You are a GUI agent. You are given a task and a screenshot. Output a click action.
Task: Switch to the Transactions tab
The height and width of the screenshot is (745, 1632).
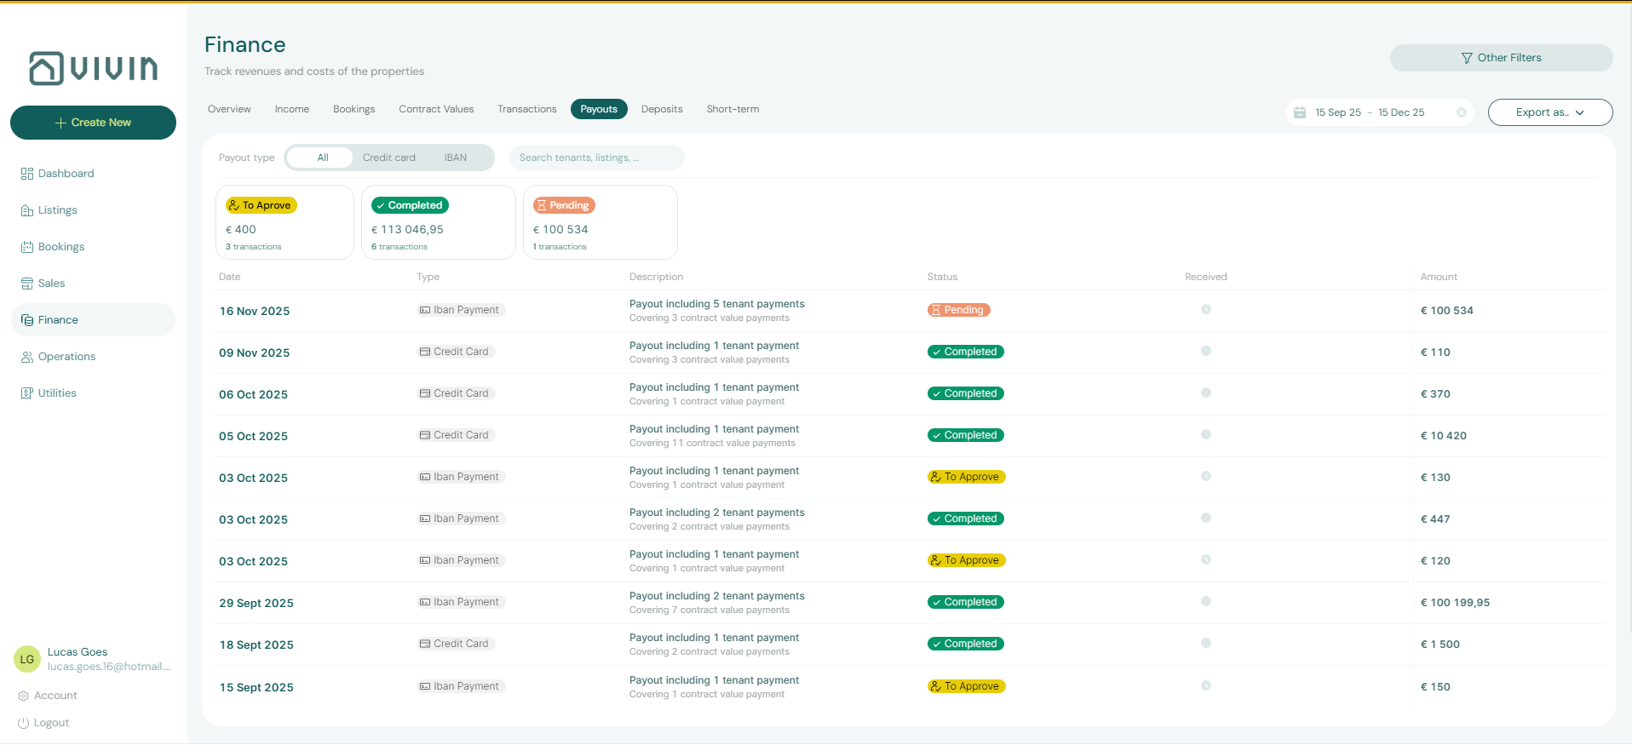click(526, 109)
